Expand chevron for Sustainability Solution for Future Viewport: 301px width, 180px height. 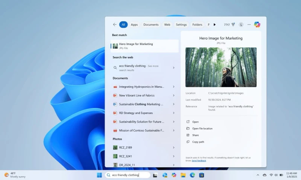[x=173, y=121]
